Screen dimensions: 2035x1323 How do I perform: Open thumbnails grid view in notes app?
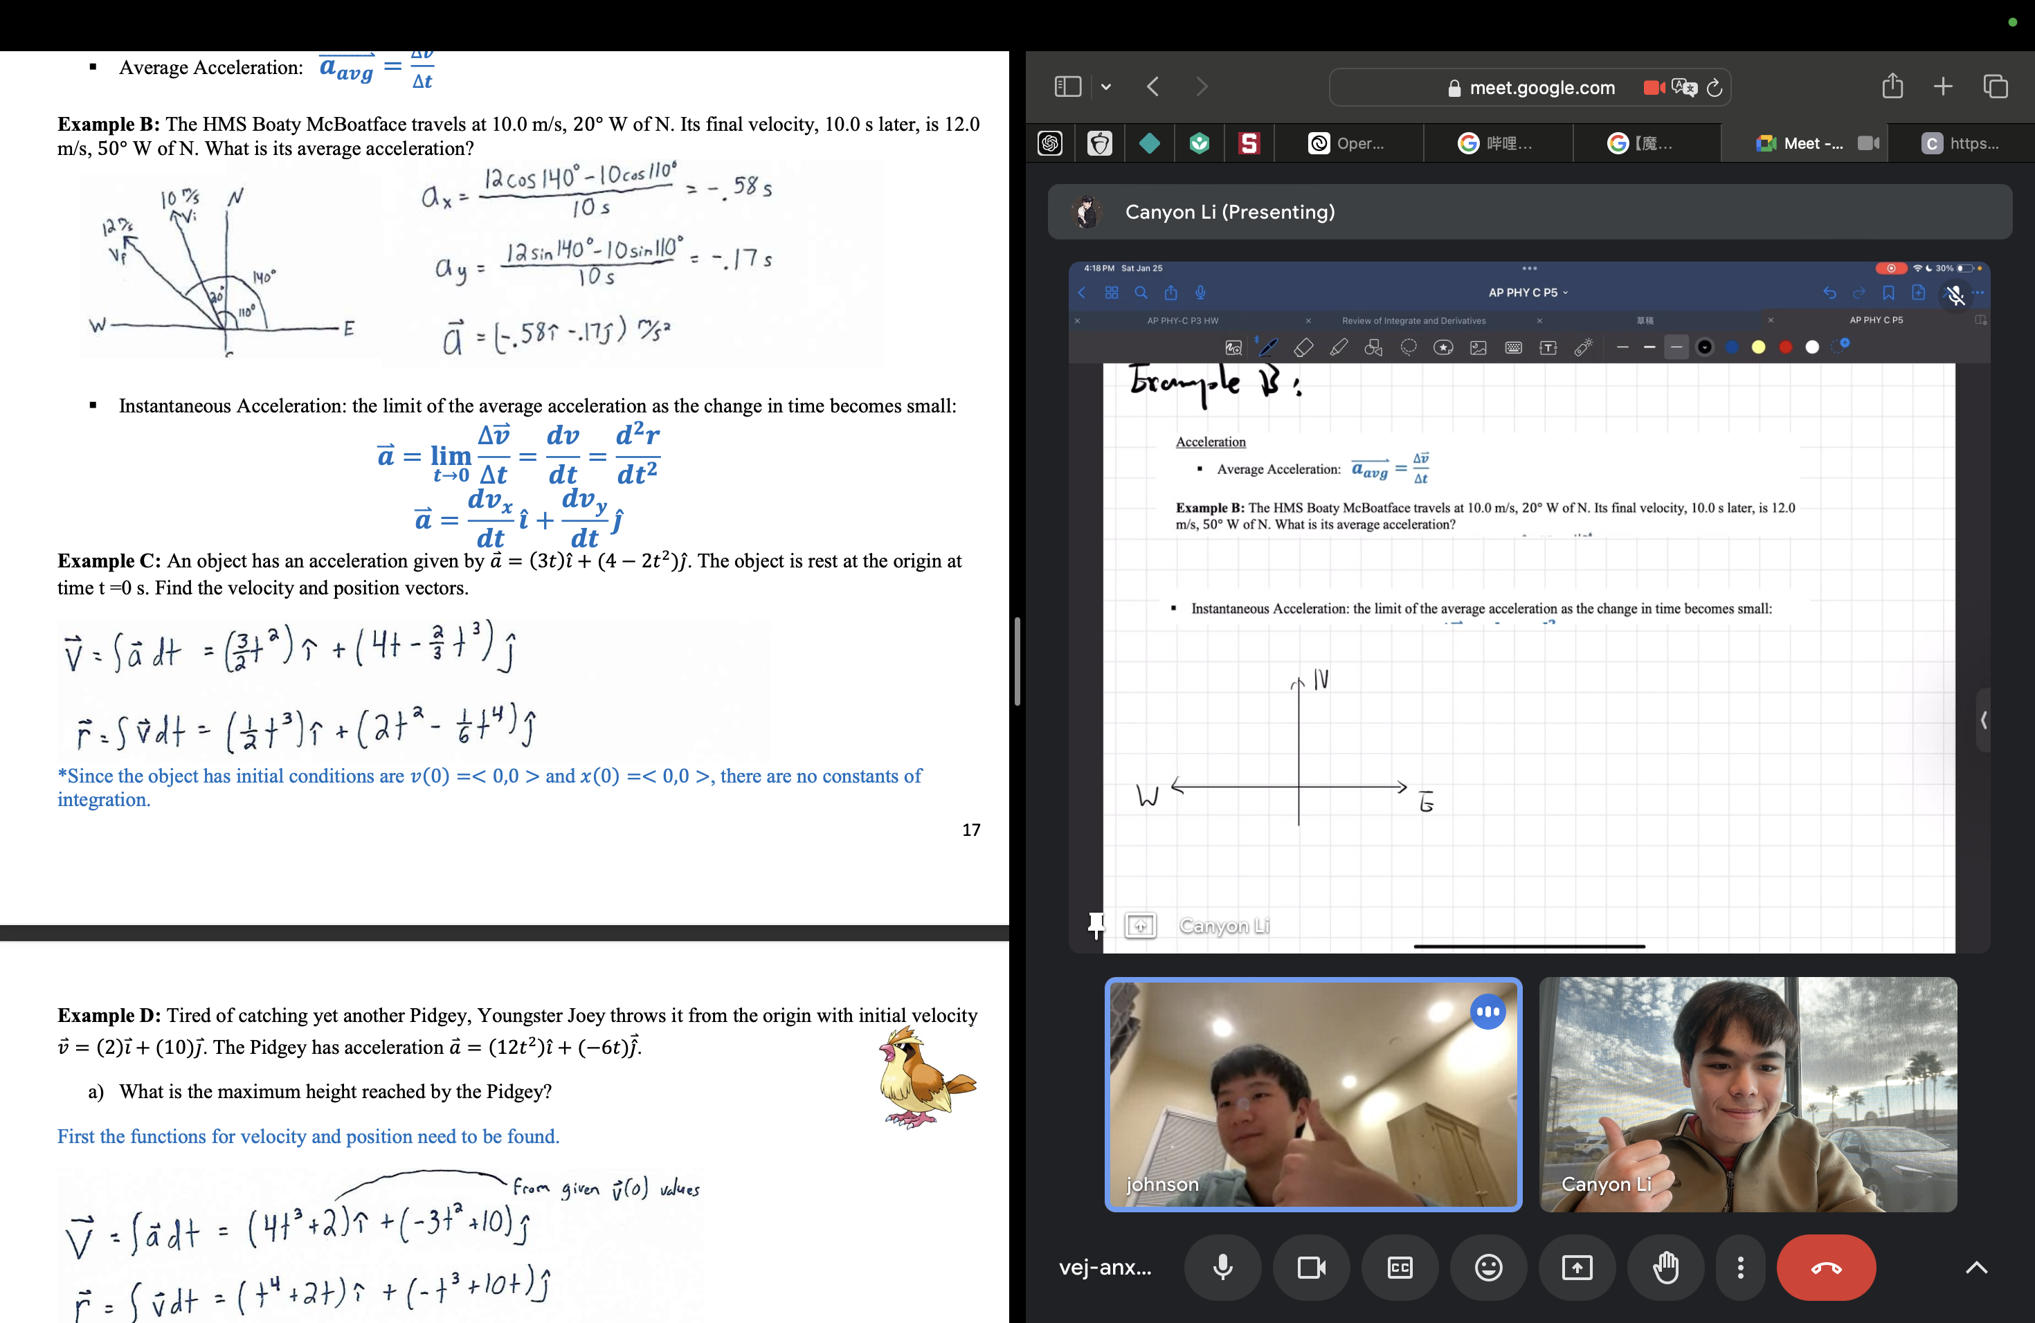[x=1112, y=293]
